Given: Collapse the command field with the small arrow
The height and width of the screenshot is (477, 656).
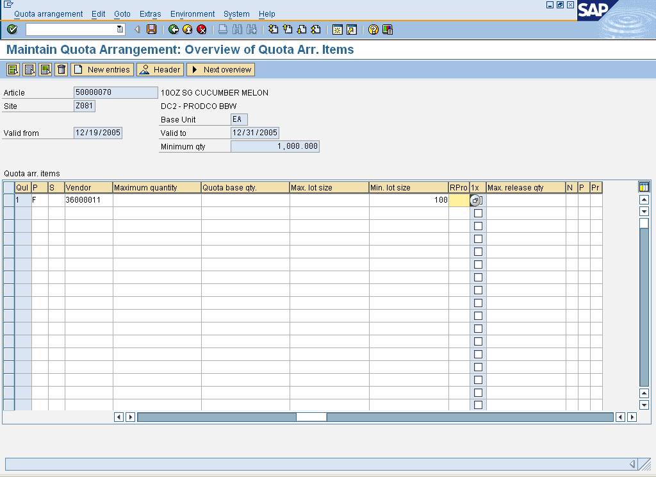Looking at the screenshot, I should pyautogui.click(x=137, y=29).
